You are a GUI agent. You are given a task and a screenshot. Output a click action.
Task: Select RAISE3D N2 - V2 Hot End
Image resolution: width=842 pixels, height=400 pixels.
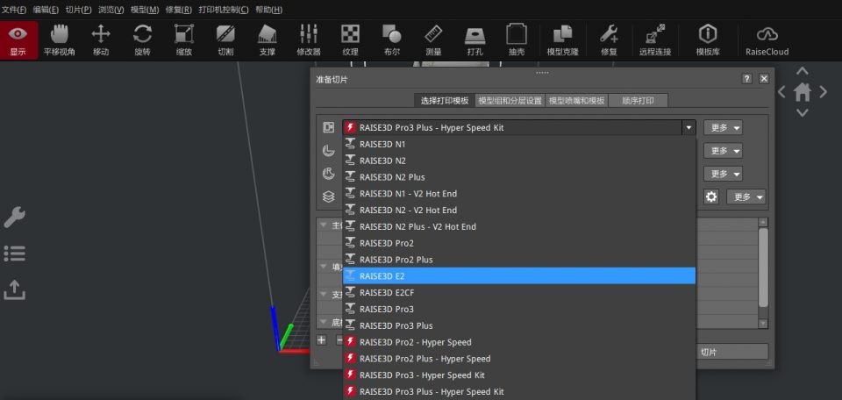519,210
